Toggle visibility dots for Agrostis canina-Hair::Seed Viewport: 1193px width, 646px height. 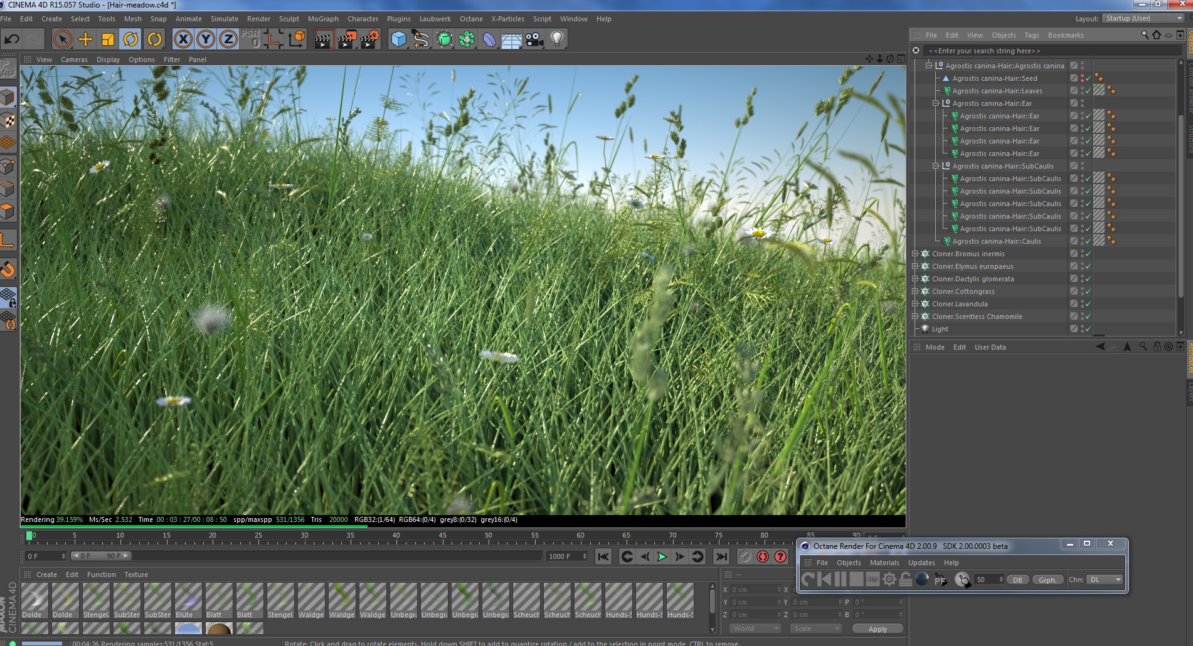click(x=1082, y=78)
